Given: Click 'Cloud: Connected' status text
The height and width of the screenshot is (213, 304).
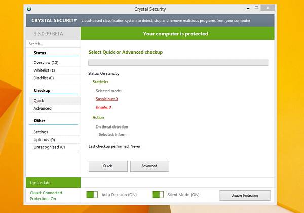Looking at the screenshot, I should pos(46,193).
